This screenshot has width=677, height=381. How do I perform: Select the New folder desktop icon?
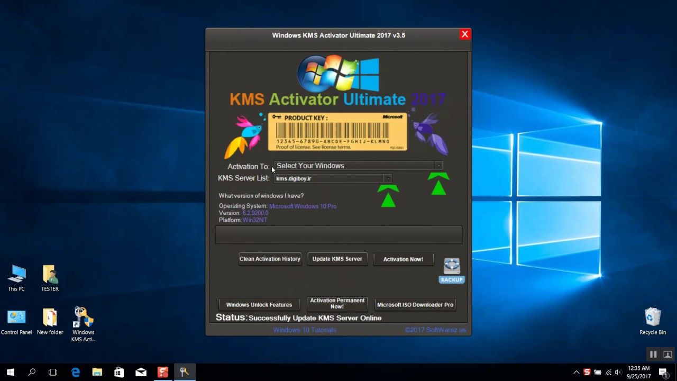click(x=50, y=322)
